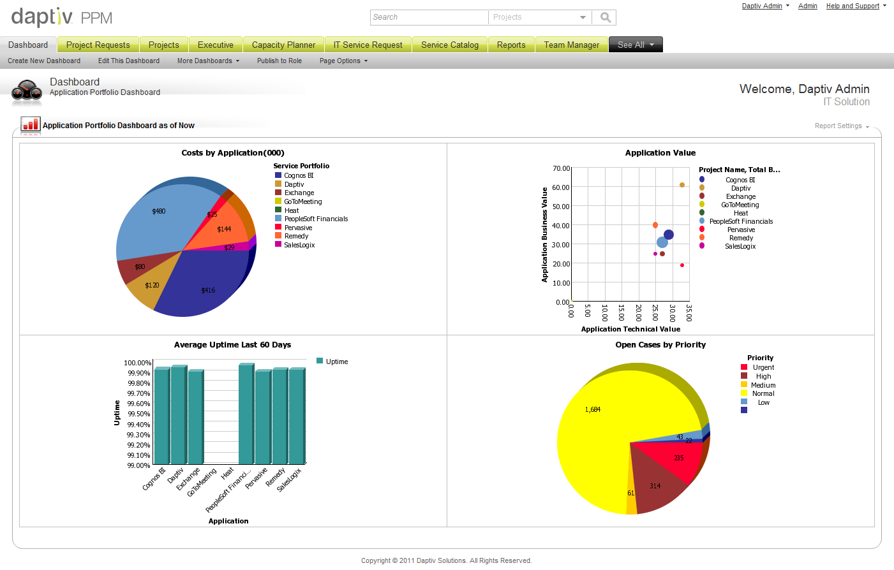This screenshot has height=570, width=894.
Task: Click the Dashboard tab
Action: (x=28, y=45)
